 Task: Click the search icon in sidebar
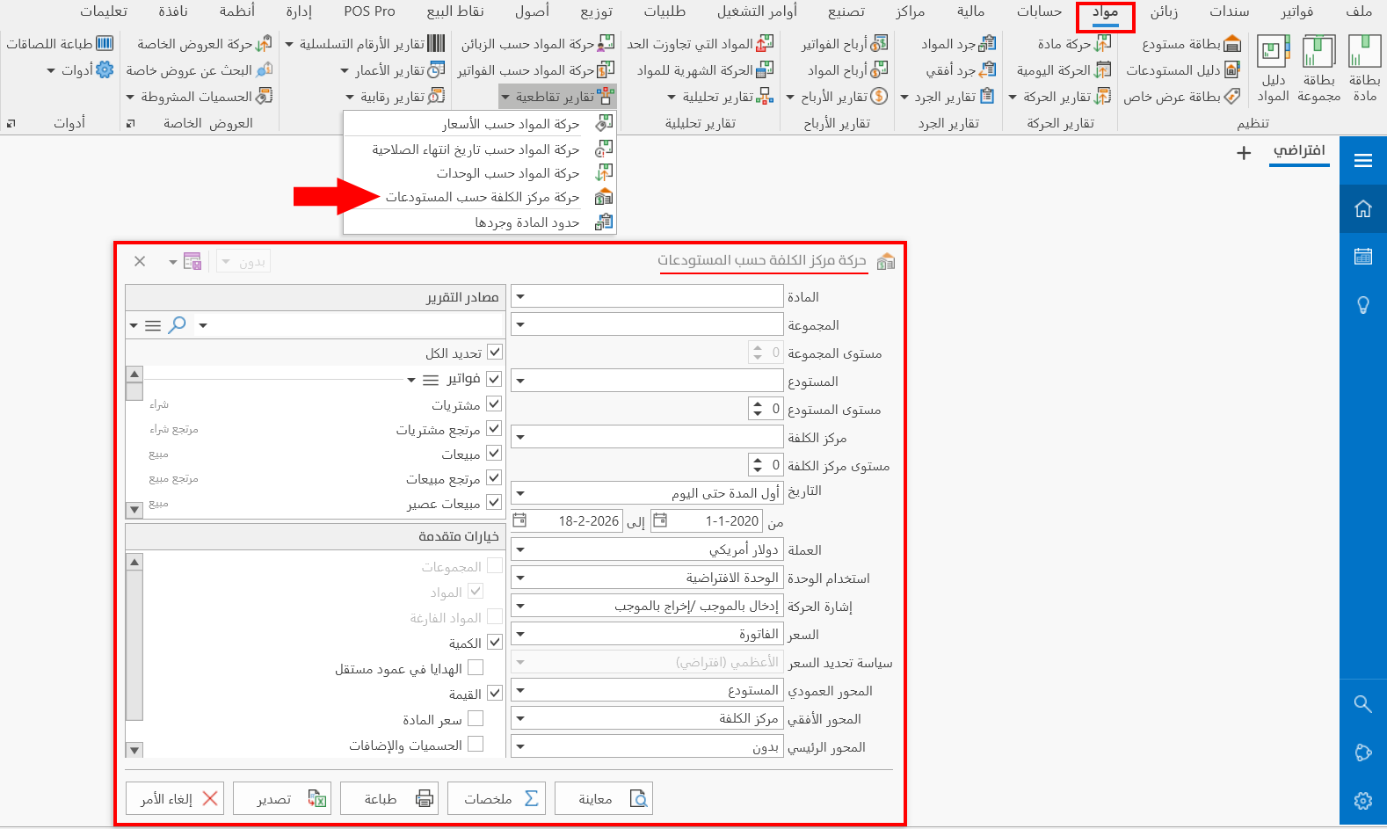click(x=1363, y=704)
